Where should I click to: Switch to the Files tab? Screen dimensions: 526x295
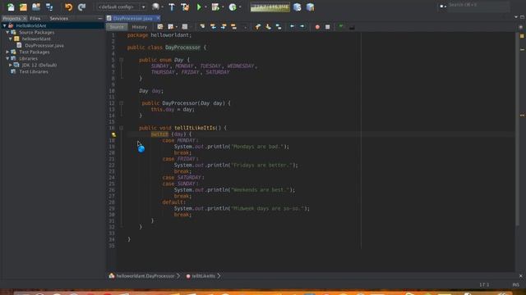(x=35, y=18)
